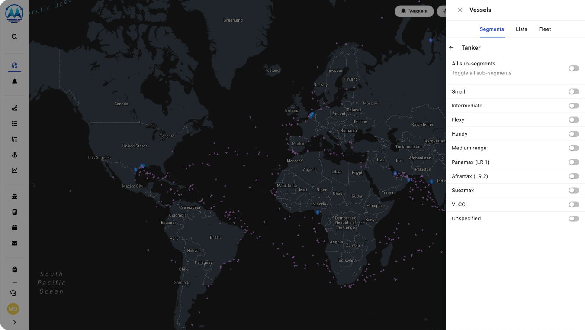This screenshot has height=330, width=585.
Task: Open the analytics chart tool
Action: pyautogui.click(x=14, y=170)
